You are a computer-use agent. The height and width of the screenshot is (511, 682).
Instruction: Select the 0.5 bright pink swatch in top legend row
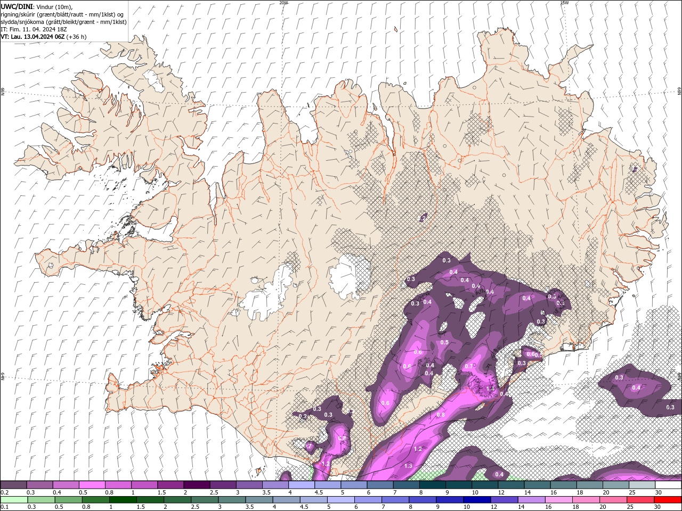pos(92,485)
